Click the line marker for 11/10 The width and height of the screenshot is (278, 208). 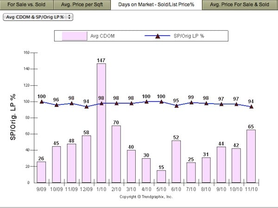coord(251,106)
